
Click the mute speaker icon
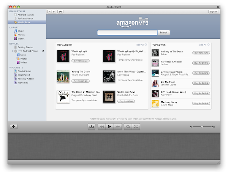(191, 127)
